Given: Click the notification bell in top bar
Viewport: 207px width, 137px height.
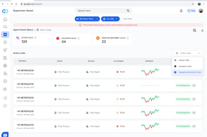Looking at the screenshot, I should point(181,11).
